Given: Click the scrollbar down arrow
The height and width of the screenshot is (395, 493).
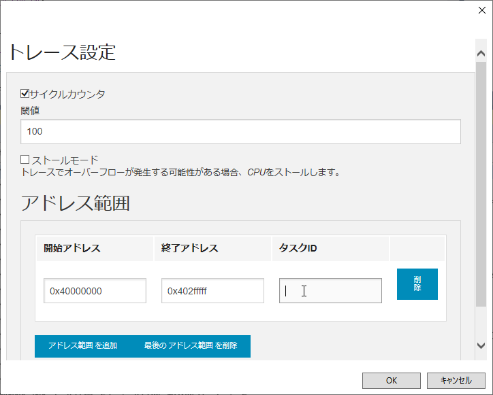Looking at the screenshot, I should point(481,345).
